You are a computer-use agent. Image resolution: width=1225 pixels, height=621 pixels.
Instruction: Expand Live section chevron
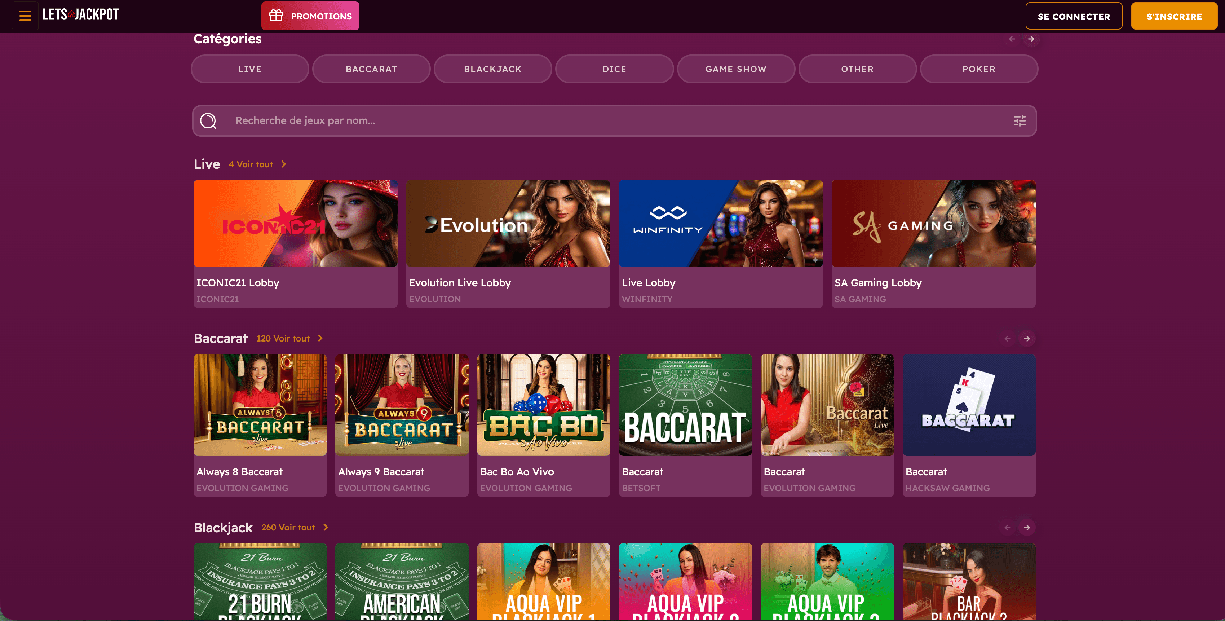pos(283,164)
